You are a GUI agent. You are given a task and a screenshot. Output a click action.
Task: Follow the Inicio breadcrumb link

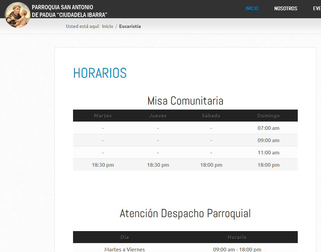pos(108,26)
